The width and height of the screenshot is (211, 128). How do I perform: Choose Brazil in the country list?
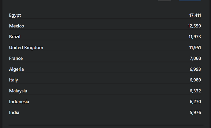tap(105, 37)
